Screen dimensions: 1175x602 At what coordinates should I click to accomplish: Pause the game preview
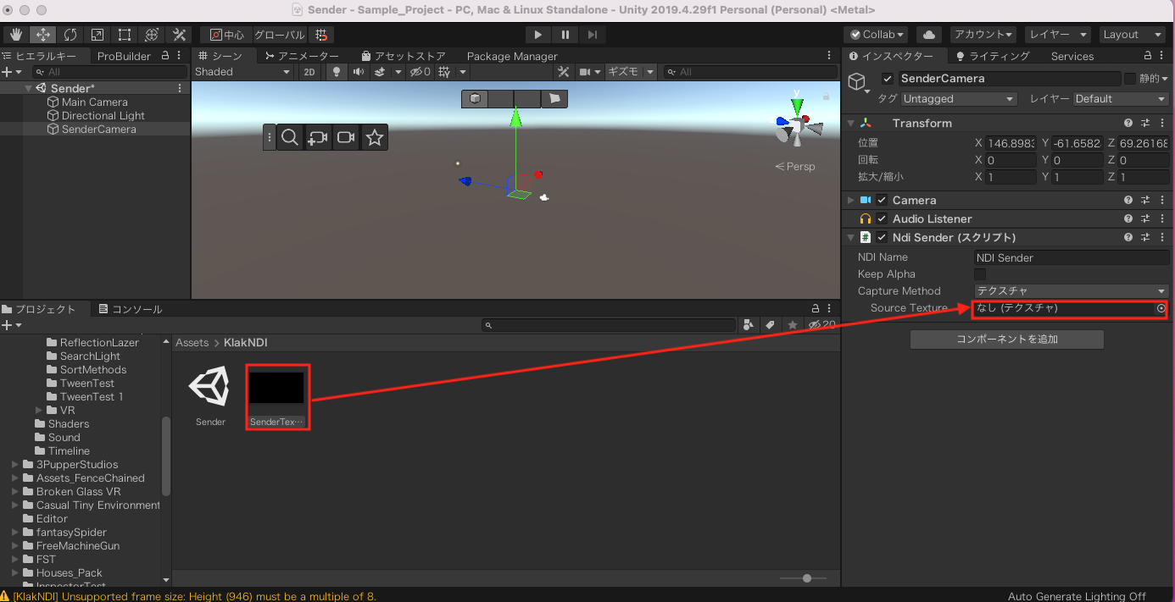[x=565, y=35]
